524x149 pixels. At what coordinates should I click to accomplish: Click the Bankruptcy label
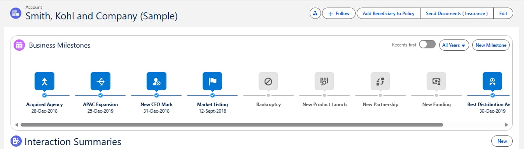(x=268, y=104)
